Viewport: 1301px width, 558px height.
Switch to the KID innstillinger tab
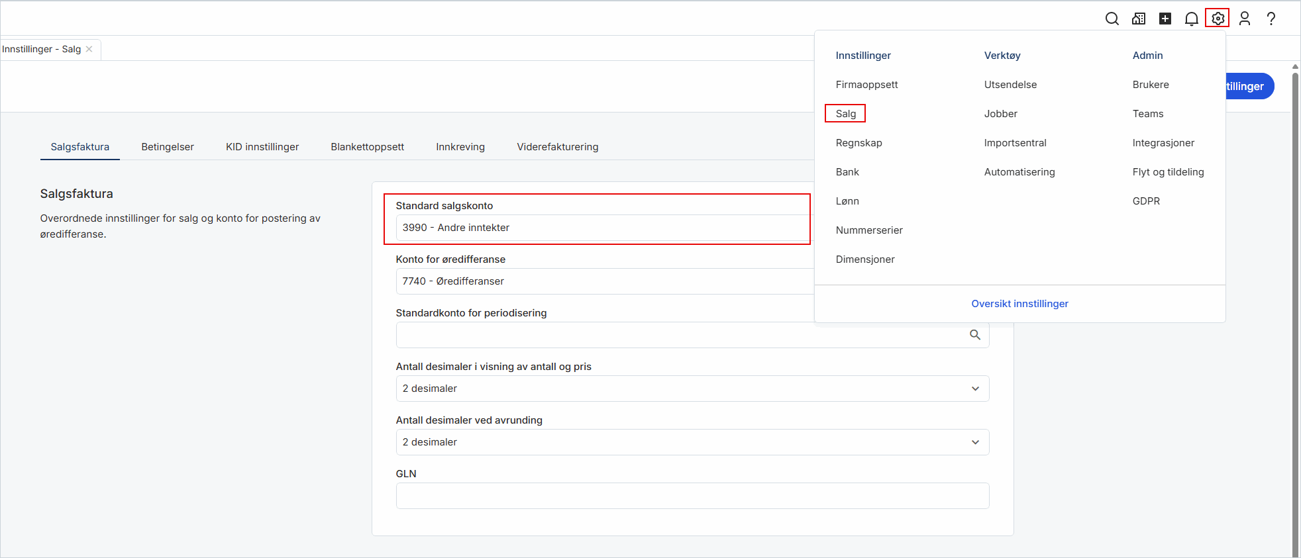(262, 147)
